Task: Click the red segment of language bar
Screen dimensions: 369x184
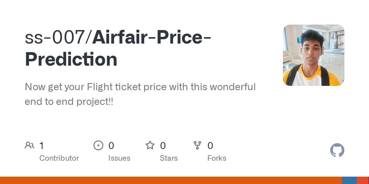Action: 362,180
